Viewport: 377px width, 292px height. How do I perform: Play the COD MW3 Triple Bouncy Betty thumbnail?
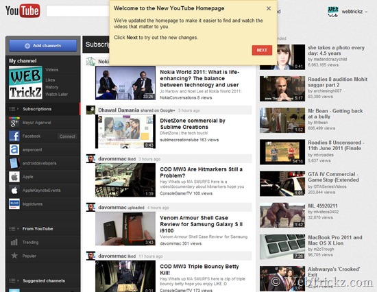coord(125,276)
